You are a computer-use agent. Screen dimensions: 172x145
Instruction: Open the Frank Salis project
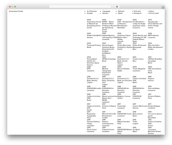(121, 106)
